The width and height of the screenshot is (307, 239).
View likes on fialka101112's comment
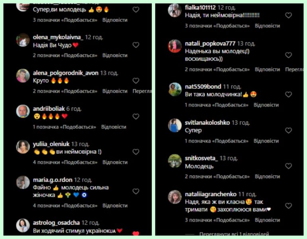(217, 26)
